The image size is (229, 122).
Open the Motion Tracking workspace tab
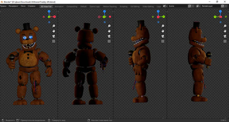tap(110, 6)
